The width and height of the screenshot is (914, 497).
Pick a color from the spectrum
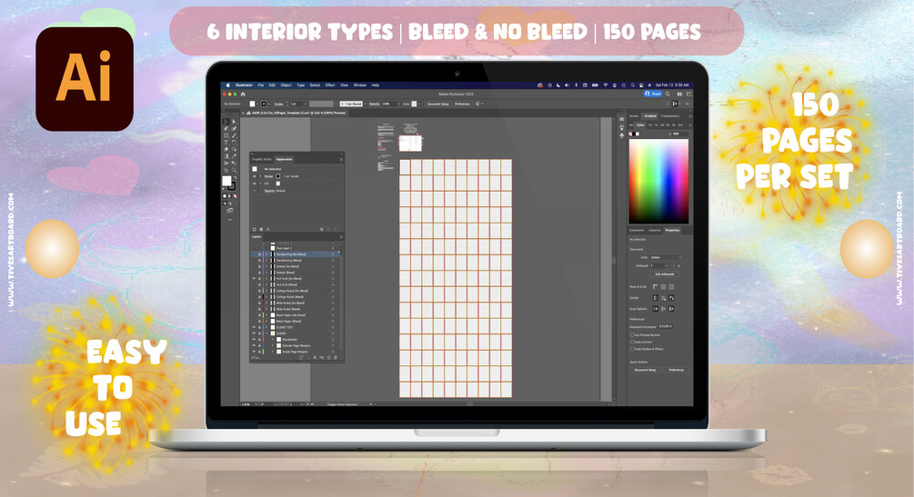[x=658, y=181]
